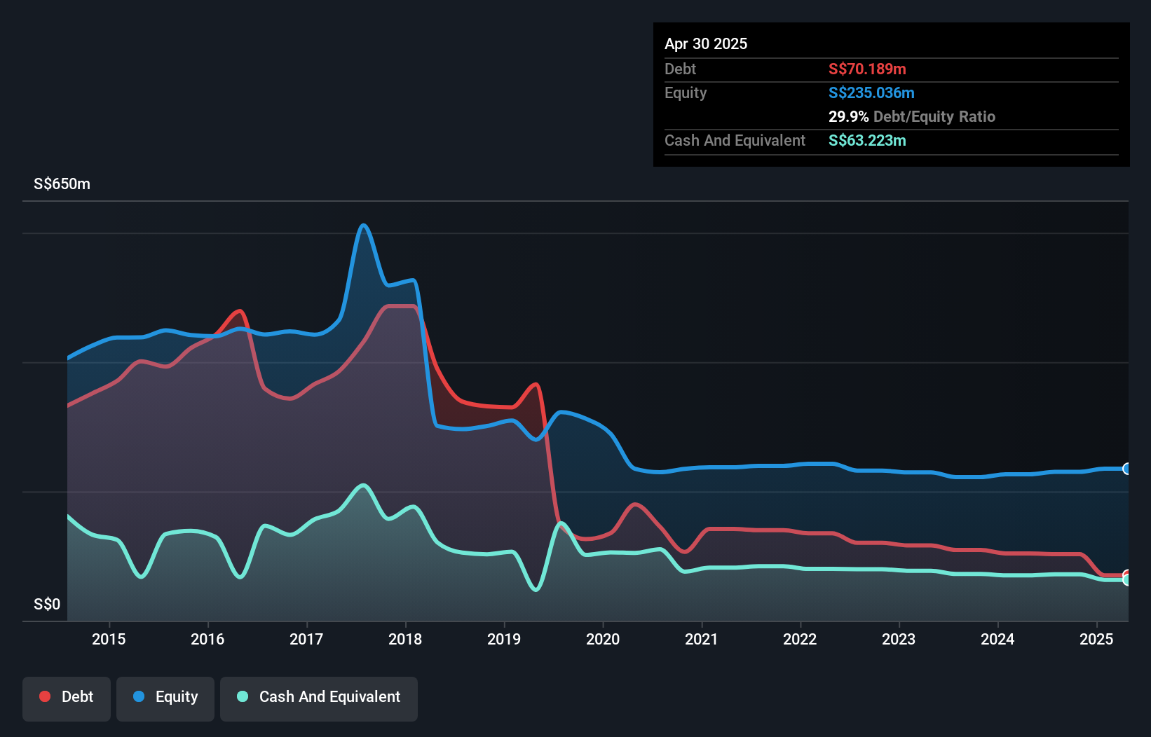Click the 2015 x-axis label

[109, 639]
